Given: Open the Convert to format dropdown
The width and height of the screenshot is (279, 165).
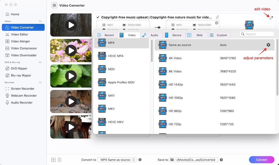Looking at the screenshot, I should (117, 160).
